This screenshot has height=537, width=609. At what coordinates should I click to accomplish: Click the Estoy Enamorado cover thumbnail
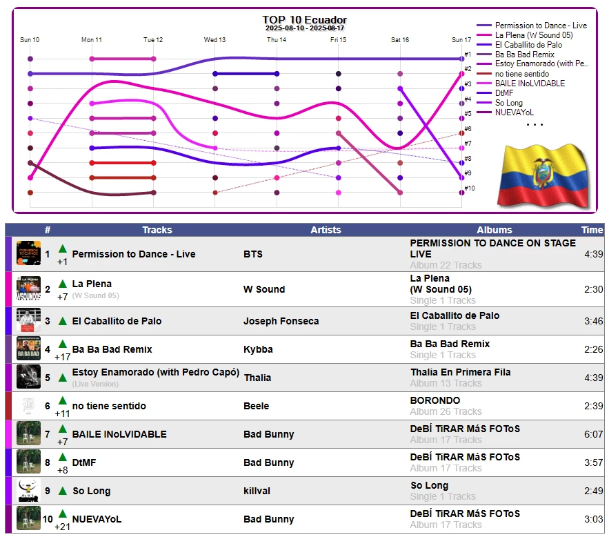pyautogui.click(x=28, y=377)
